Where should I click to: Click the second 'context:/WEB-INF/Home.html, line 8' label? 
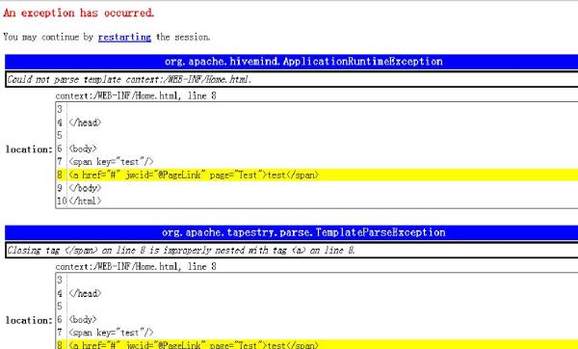(x=136, y=267)
